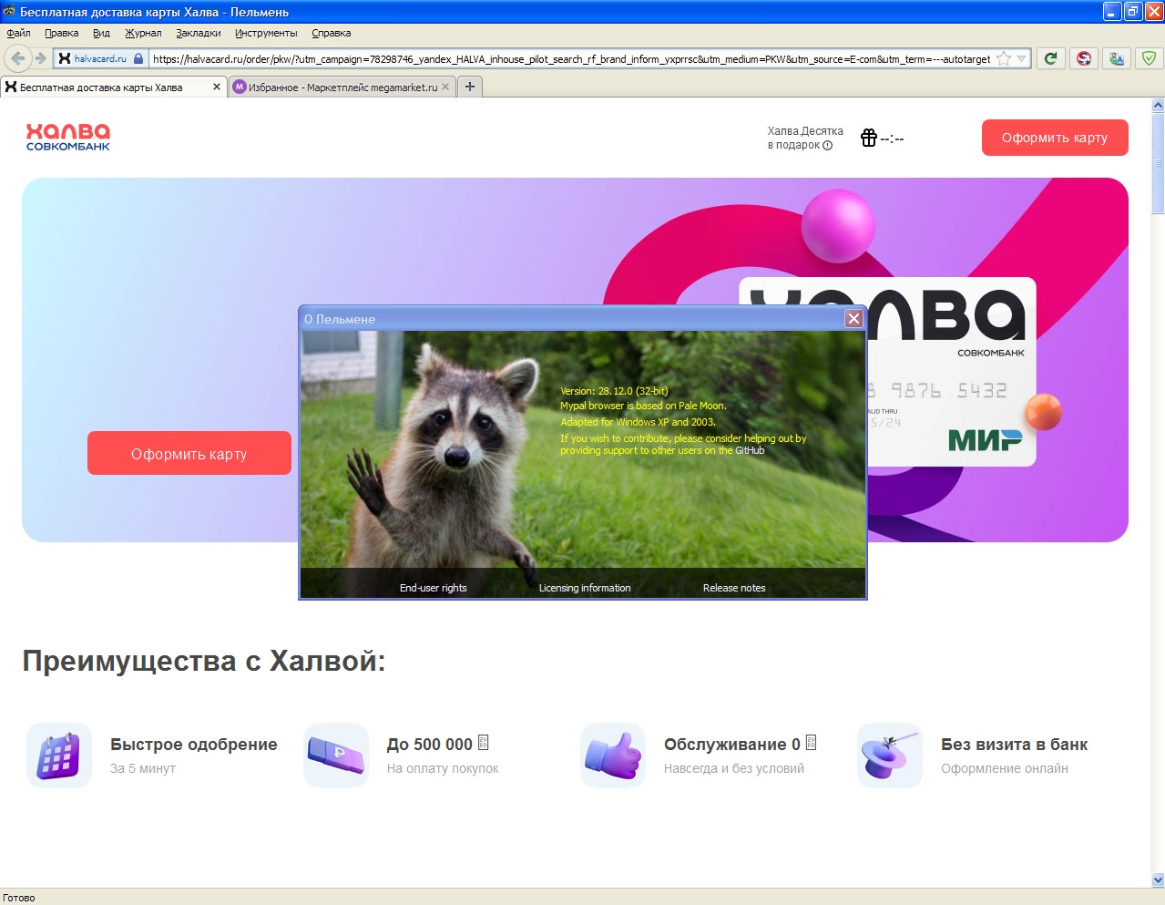1165x905 pixels.
Task: Open 'End-user rights' link in about dialog
Action: coord(433,588)
